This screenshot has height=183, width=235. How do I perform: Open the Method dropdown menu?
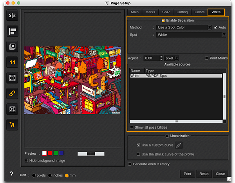pyautogui.click(x=210, y=27)
